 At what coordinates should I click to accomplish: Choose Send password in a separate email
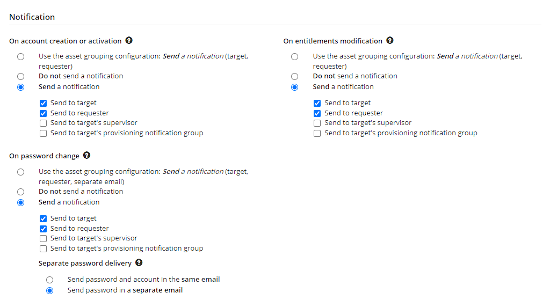50,290
